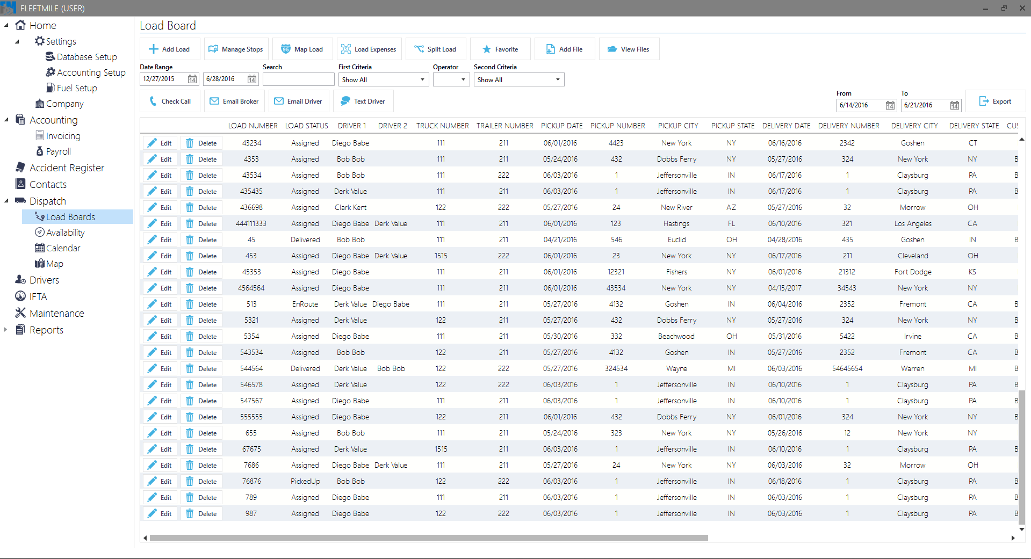The width and height of the screenshot is (1031, 559).
Task: Open calendar picker for Date Range start
Action: [192, 79]
